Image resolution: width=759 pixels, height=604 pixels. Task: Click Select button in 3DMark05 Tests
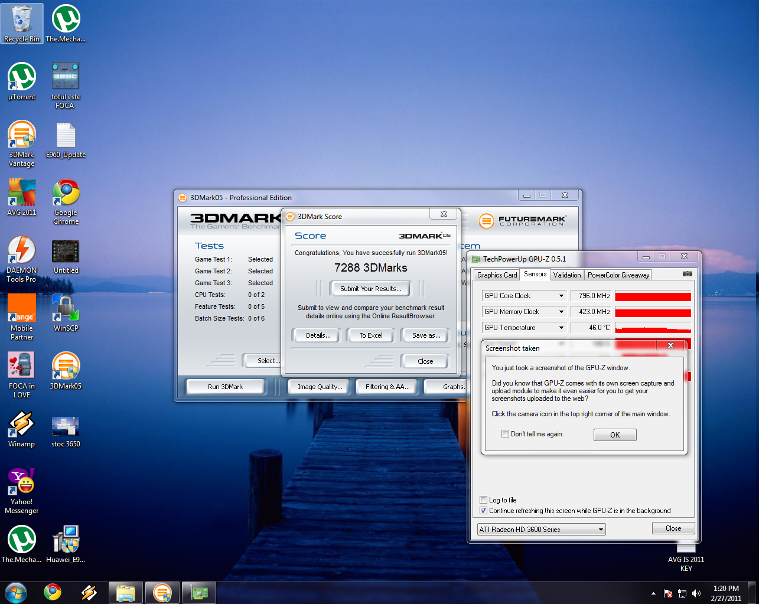point(262,361)
